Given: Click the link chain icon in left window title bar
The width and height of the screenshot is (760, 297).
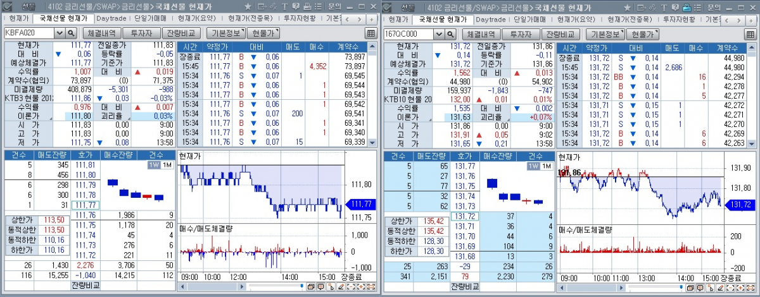Looking at the screenshot, I should pos(274,7).
